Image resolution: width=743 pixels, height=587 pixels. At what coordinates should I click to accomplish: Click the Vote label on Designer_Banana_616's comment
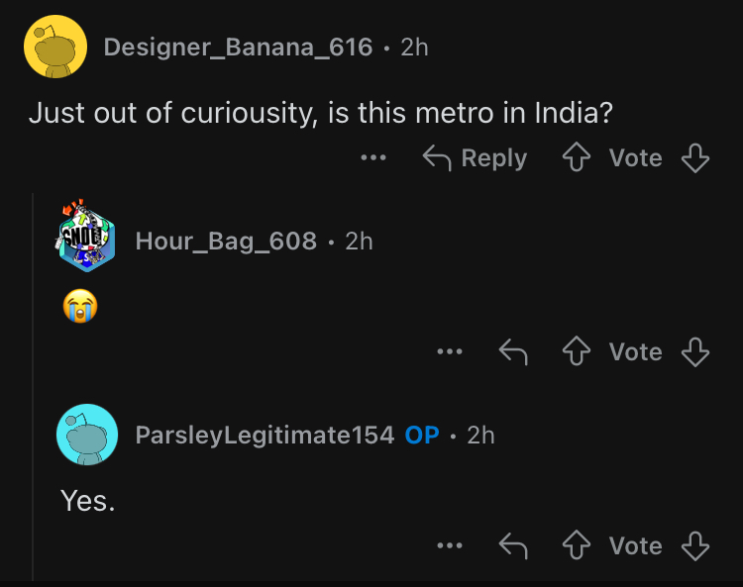635,158
